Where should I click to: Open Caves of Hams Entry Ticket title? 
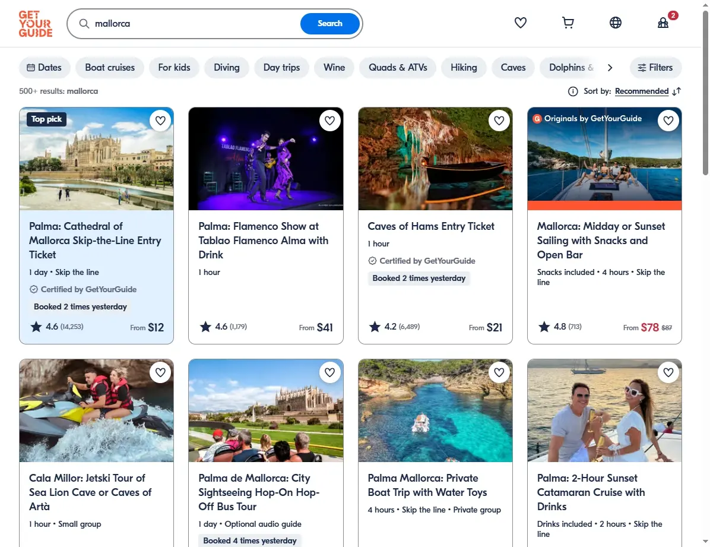(x=431, y=226)
